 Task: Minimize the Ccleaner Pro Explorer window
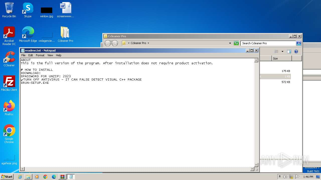(291, 36)
